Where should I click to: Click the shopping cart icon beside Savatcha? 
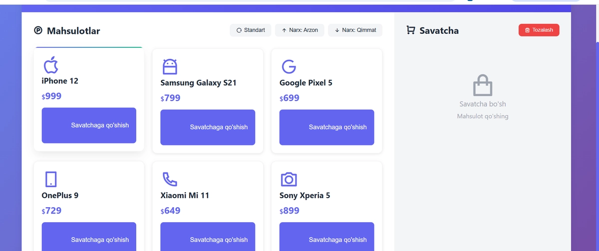[x=411, y=30]
